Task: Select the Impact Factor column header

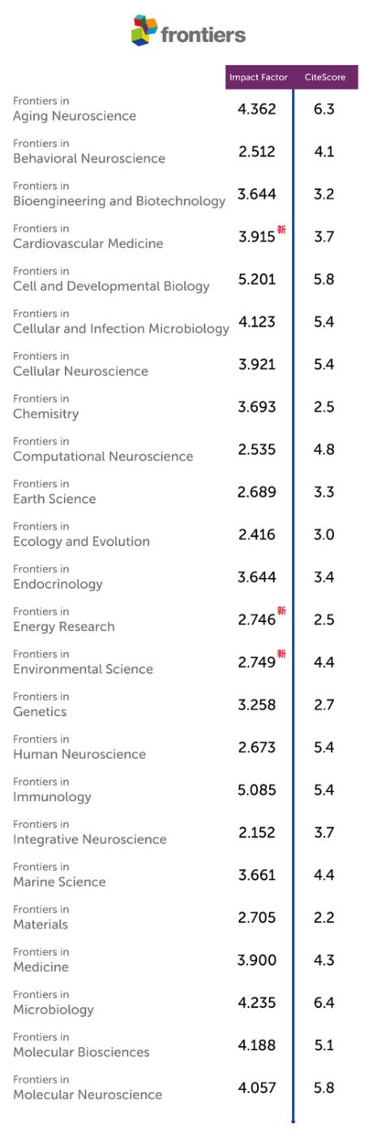Action: tap(259, 77)
